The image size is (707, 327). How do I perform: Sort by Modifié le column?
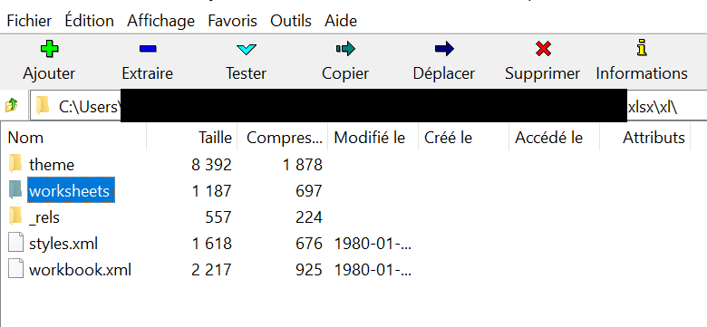coord(373,138)
